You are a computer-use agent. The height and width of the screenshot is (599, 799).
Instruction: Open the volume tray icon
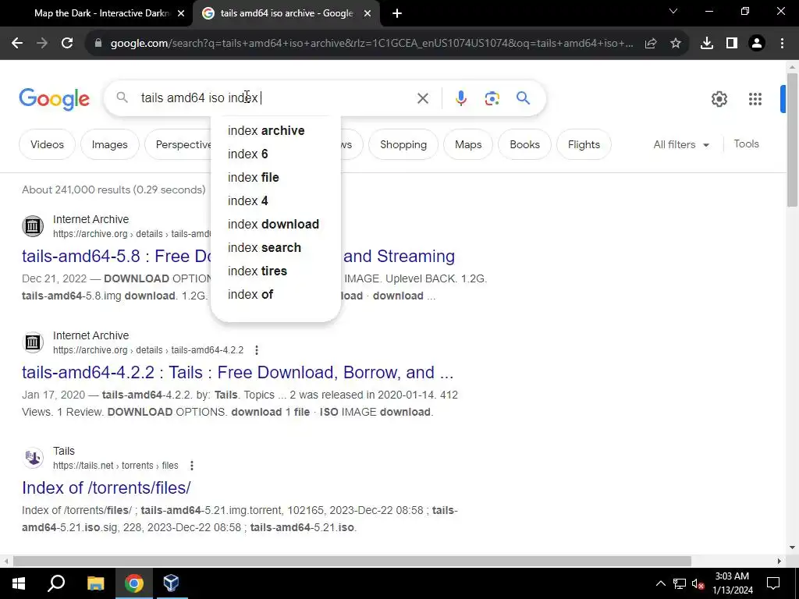pyautogui.click(x=698, y=583)
